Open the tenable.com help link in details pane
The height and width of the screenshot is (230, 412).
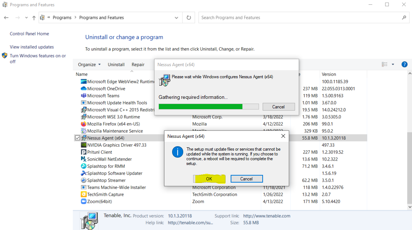click(x=190, y=223)
